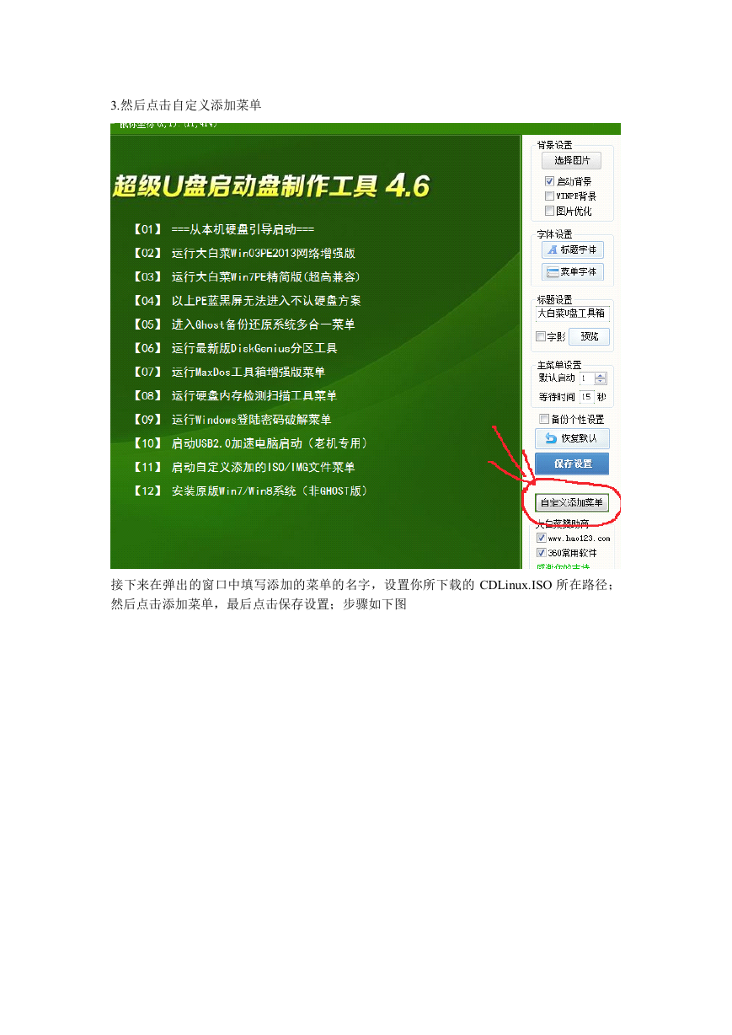Screen dimensions: 732x1035
Task: Click the 自定义添加菜单 button
Action: coord(572,502)
